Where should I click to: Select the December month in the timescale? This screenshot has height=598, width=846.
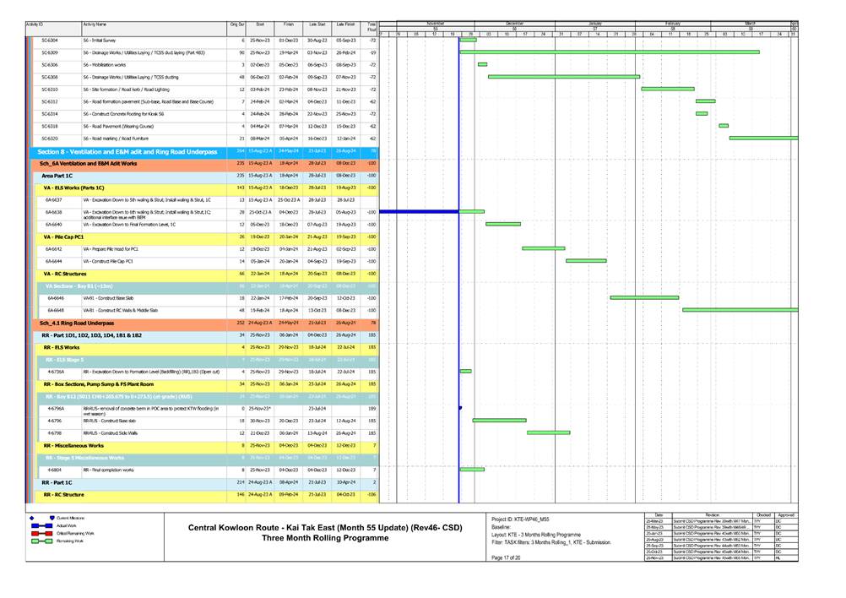[x=514, y=23]
